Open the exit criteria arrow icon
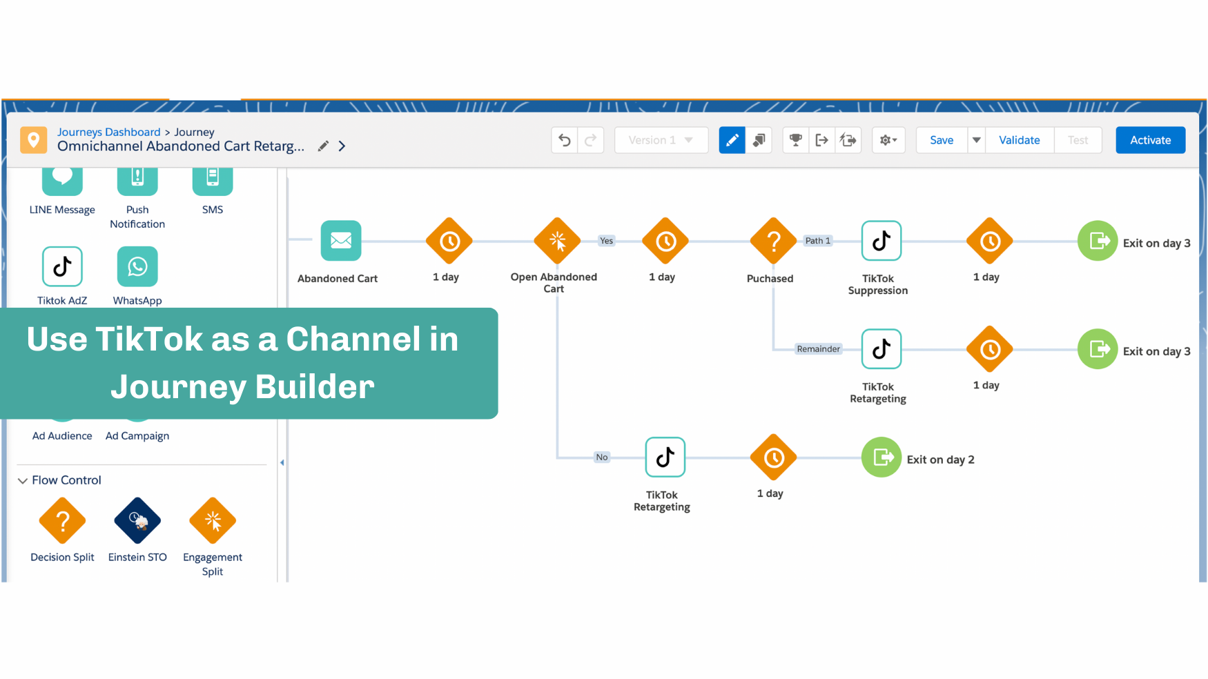The width and height of the screenshot is (1208, 679). (822, 140)
